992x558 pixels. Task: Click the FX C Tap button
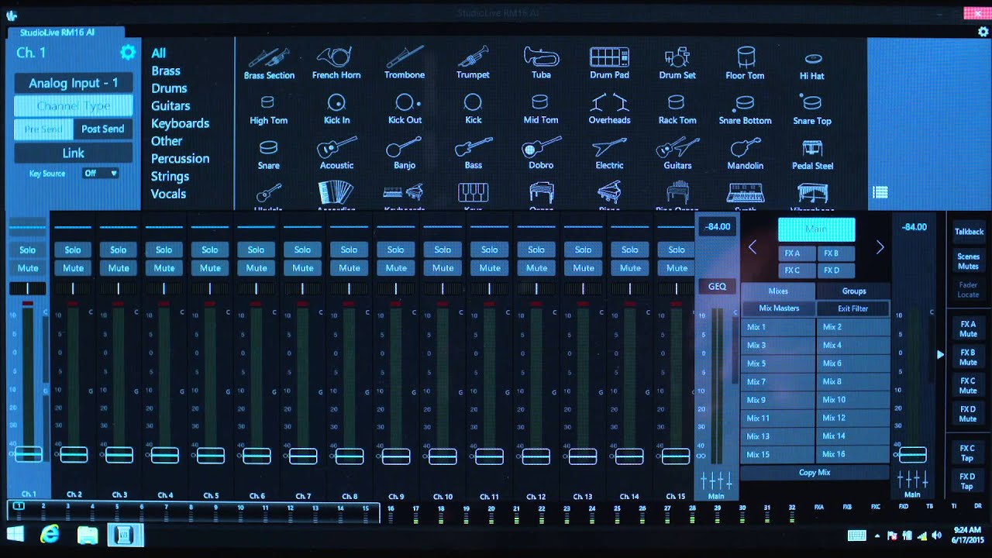(x=968, y=453)
